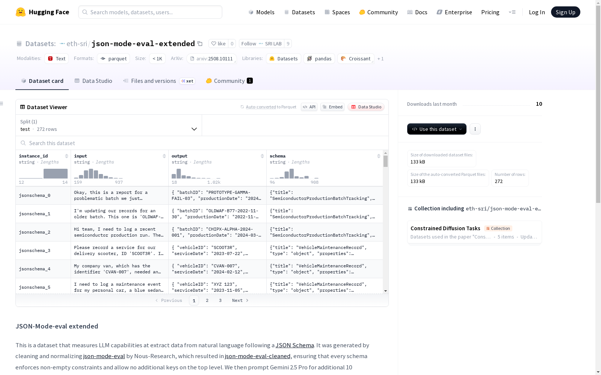Open the Community nav item
The height and width of the screenshot is (375, 601).
coord(378,12)
